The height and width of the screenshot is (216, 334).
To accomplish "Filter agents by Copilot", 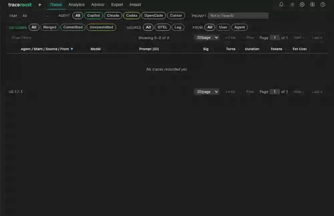I will pos(94,16).
